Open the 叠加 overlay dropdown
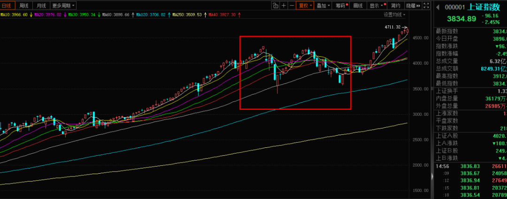 coord(323,6)
